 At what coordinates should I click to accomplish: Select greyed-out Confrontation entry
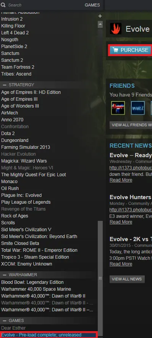pyautogui.click(x=15, y=127)
